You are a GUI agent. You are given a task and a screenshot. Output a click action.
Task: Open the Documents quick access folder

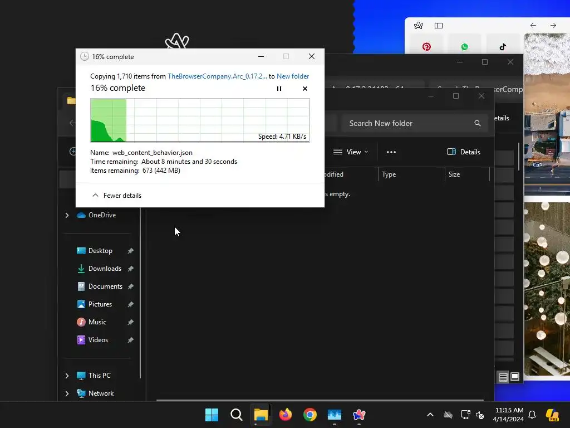[100, 286]
